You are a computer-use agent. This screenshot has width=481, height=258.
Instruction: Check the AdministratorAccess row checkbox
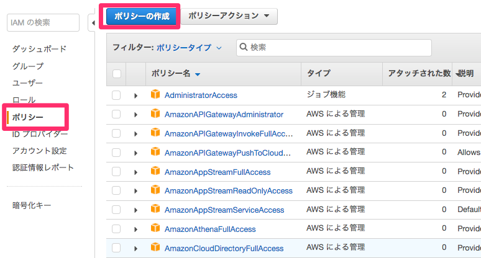point(116,95)
